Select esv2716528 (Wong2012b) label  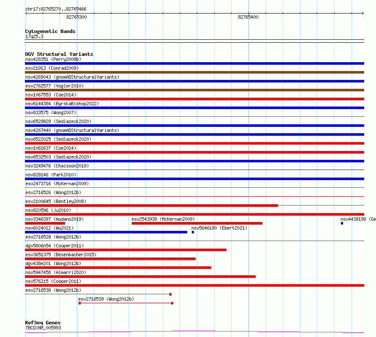point(53,237)
